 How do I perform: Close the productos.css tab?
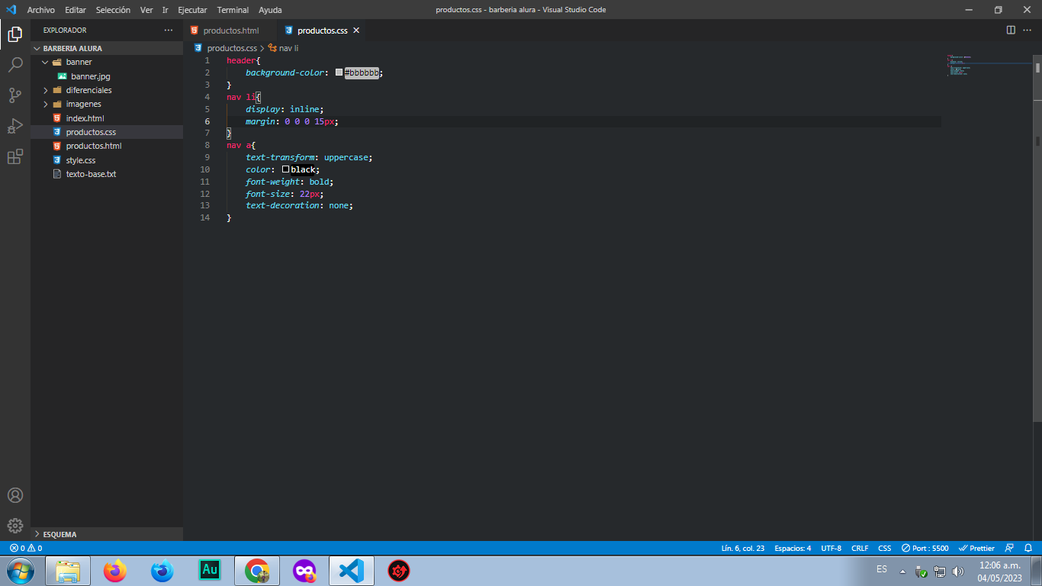(x=356, y=31)
